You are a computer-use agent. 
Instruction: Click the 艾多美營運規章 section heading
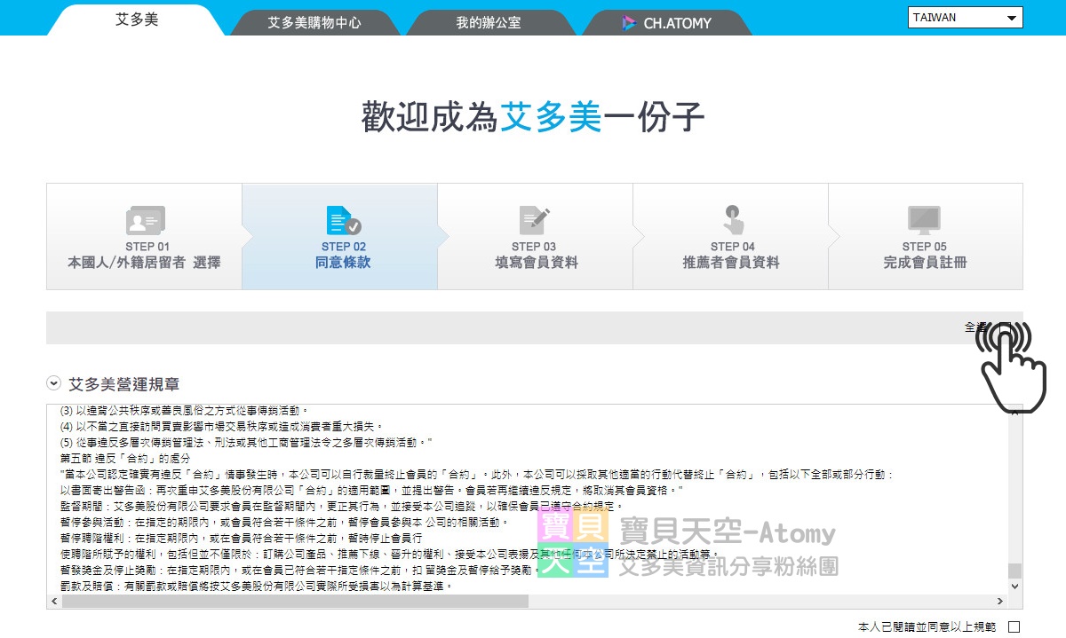[124, 384]
